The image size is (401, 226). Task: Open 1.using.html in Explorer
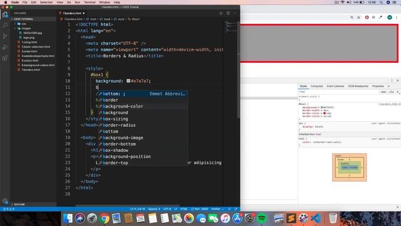click(x=29, y=42)
